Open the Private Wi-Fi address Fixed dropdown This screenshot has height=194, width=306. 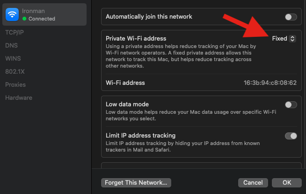(284, 39)
